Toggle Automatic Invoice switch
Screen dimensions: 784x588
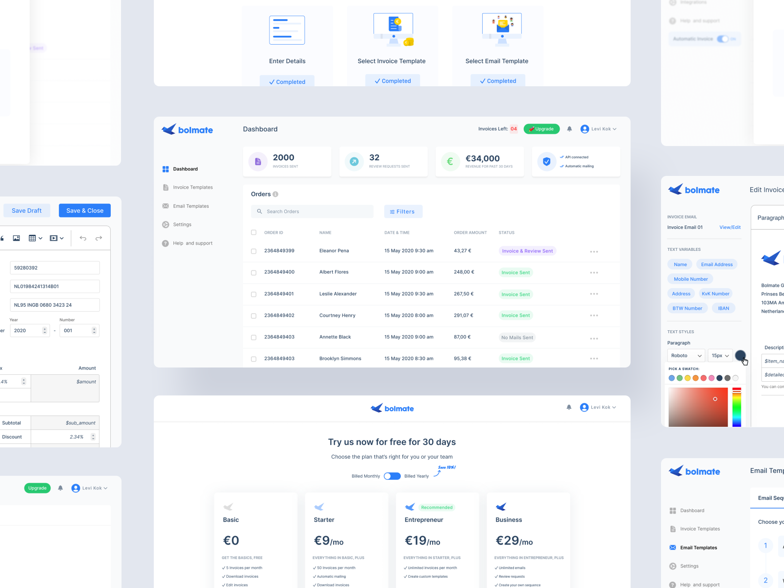[x=723, y=39]
